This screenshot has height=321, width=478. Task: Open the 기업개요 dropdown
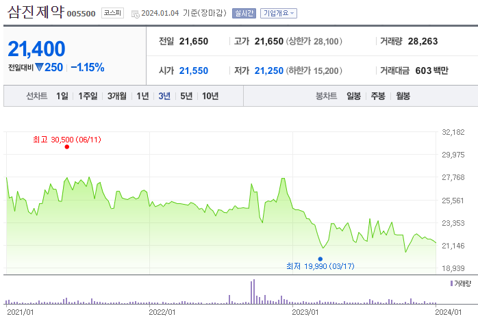(278, 13)
